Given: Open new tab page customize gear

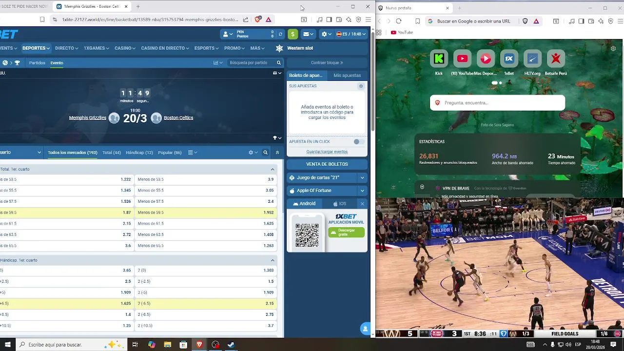Looking at the screenshot, I should click(x=613, y=48).
